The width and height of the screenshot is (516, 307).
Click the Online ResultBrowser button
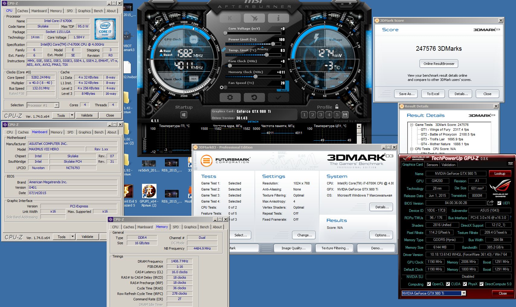click(439, 64)
